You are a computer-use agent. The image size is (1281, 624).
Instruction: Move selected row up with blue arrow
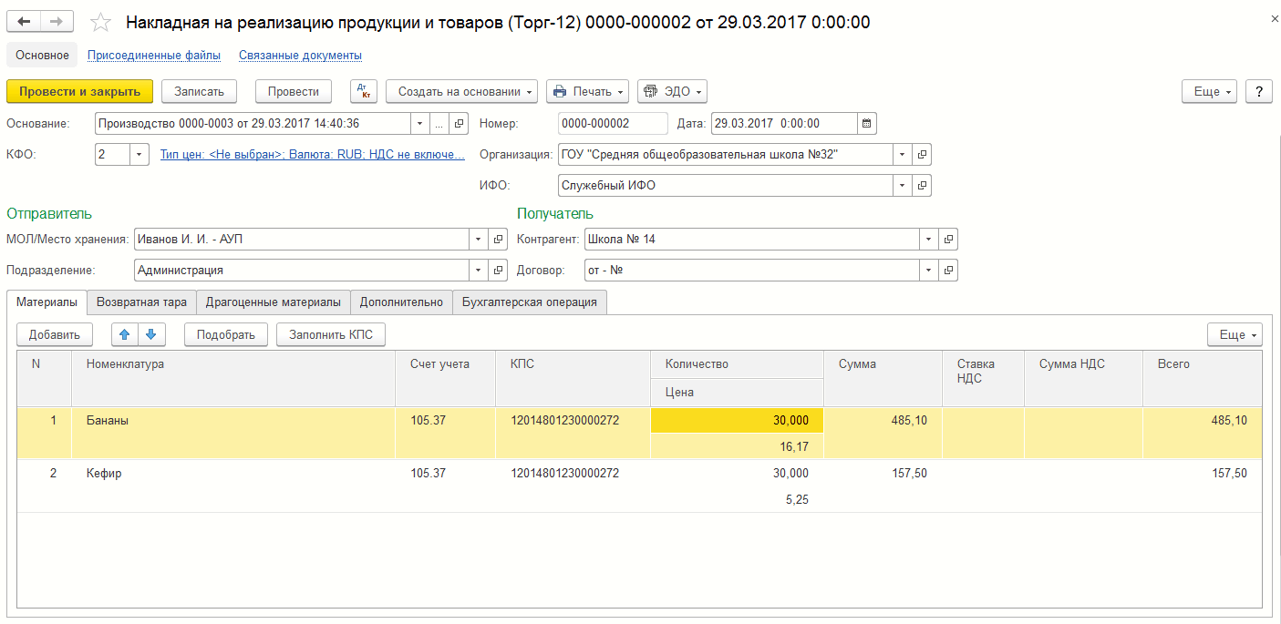[x=125, y=334]
